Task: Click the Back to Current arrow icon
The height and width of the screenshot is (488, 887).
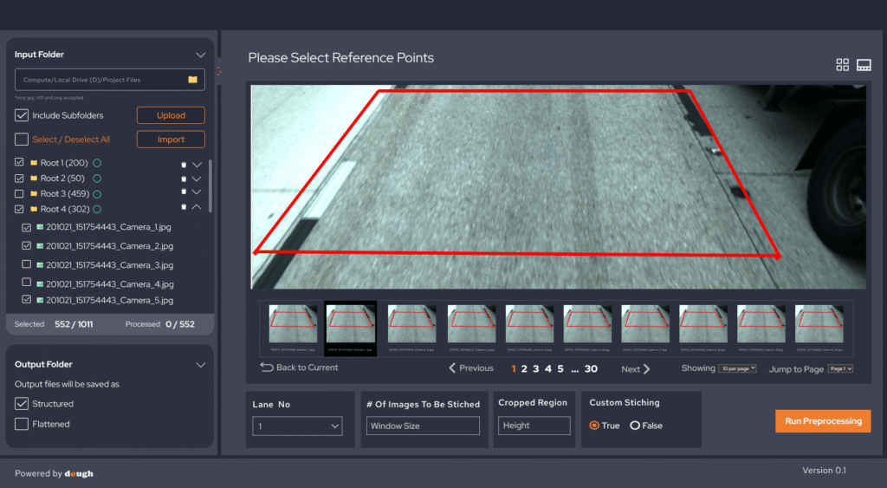Action: [x=267, y=368]
